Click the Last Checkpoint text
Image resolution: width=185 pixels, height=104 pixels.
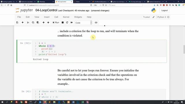(x=74, y=11)
